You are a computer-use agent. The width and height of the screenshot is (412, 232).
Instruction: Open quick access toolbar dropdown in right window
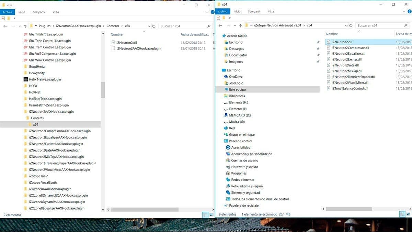click(230, 18)
